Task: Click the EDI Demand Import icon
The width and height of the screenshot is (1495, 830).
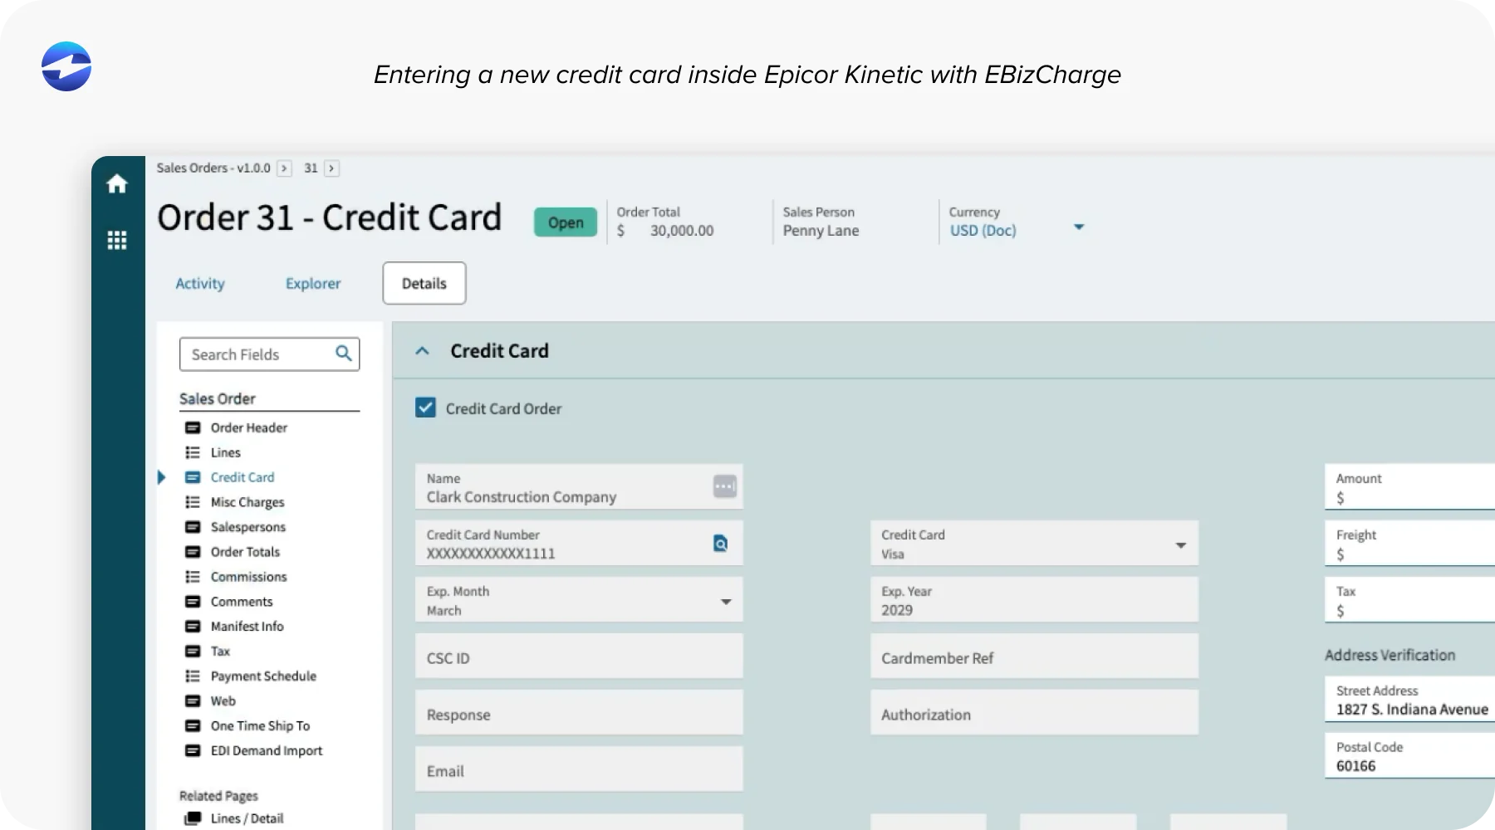Action: (193, 751)
